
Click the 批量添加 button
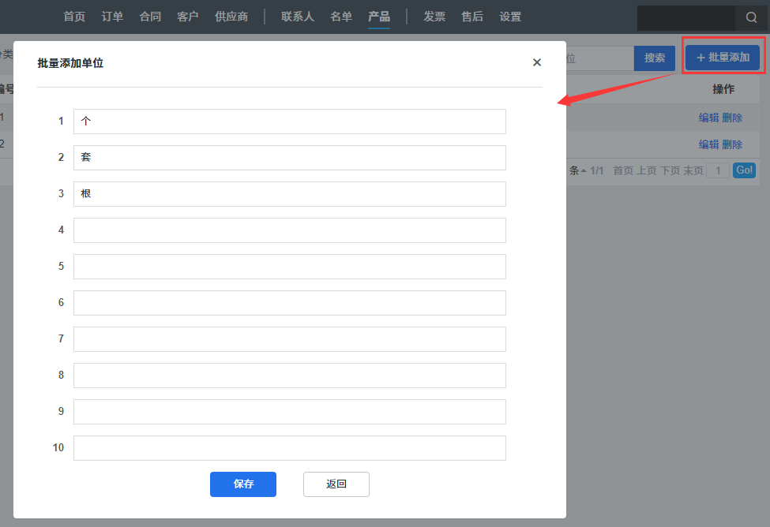(x=723, y=58)
